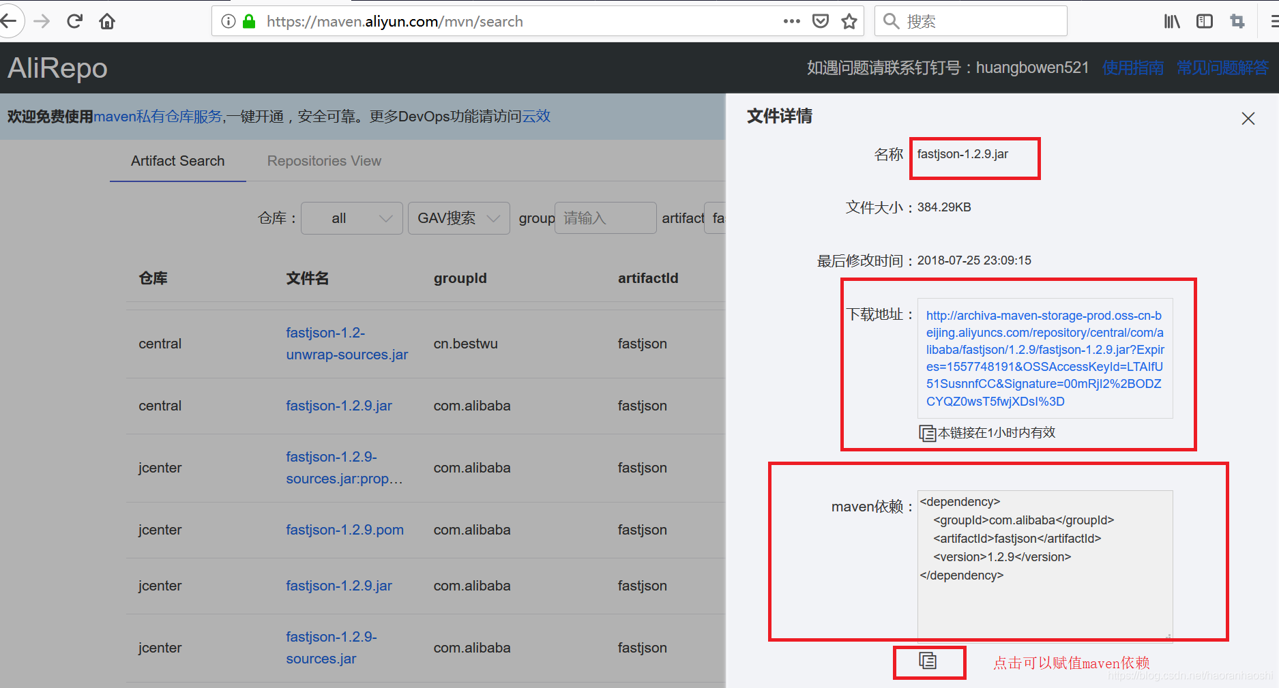Open the Library bookshelf icon
Image resolution: width=1279 pixels, height=688 pixels.
click(x=1172, y=21)
